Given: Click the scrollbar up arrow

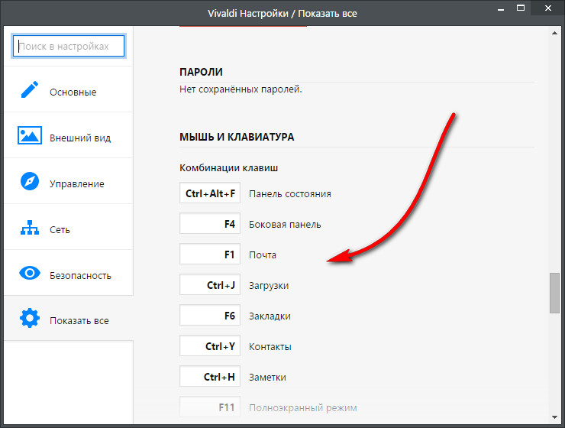Looking at the screenshot, I should (x=554, y=33).
